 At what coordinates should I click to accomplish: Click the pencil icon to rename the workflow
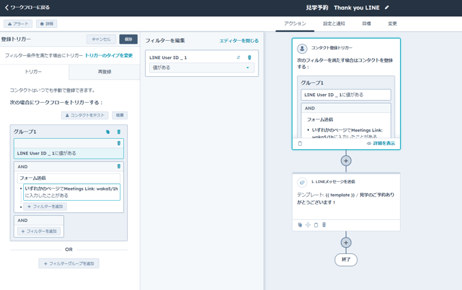pos(387,8)
